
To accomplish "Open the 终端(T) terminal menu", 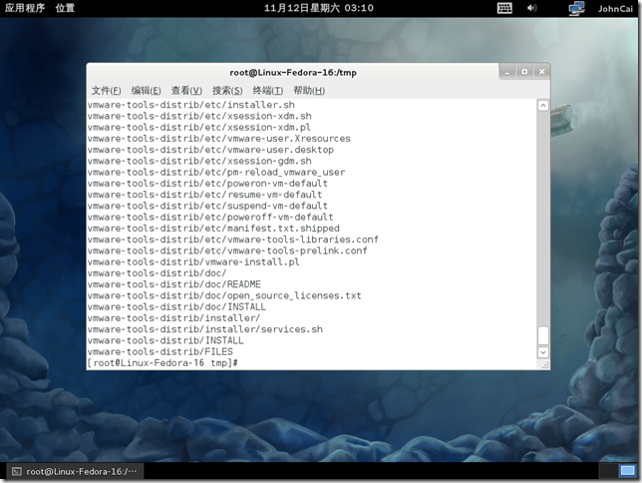I will (x=268, y=91).
